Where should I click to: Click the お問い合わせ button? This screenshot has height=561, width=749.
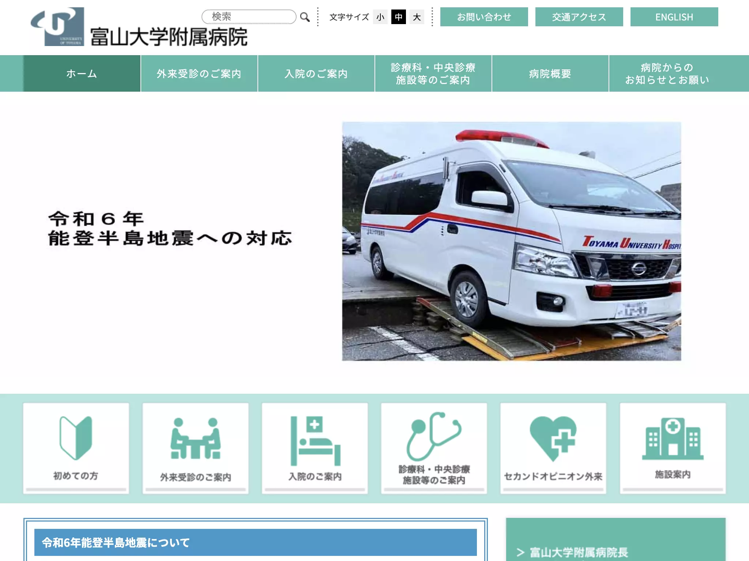[484, 17]
